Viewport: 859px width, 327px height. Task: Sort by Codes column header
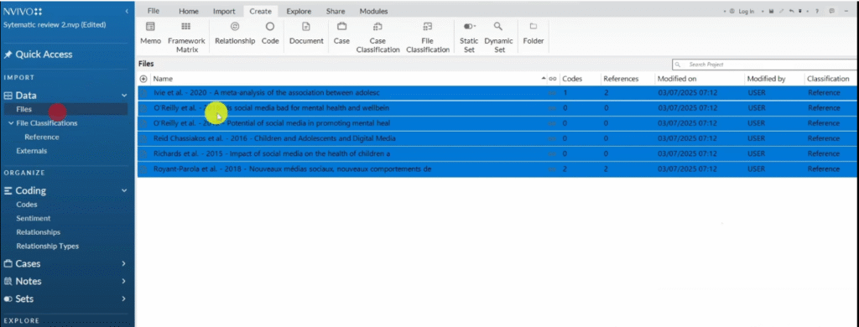pyautogui.click(x=572, y=79)
